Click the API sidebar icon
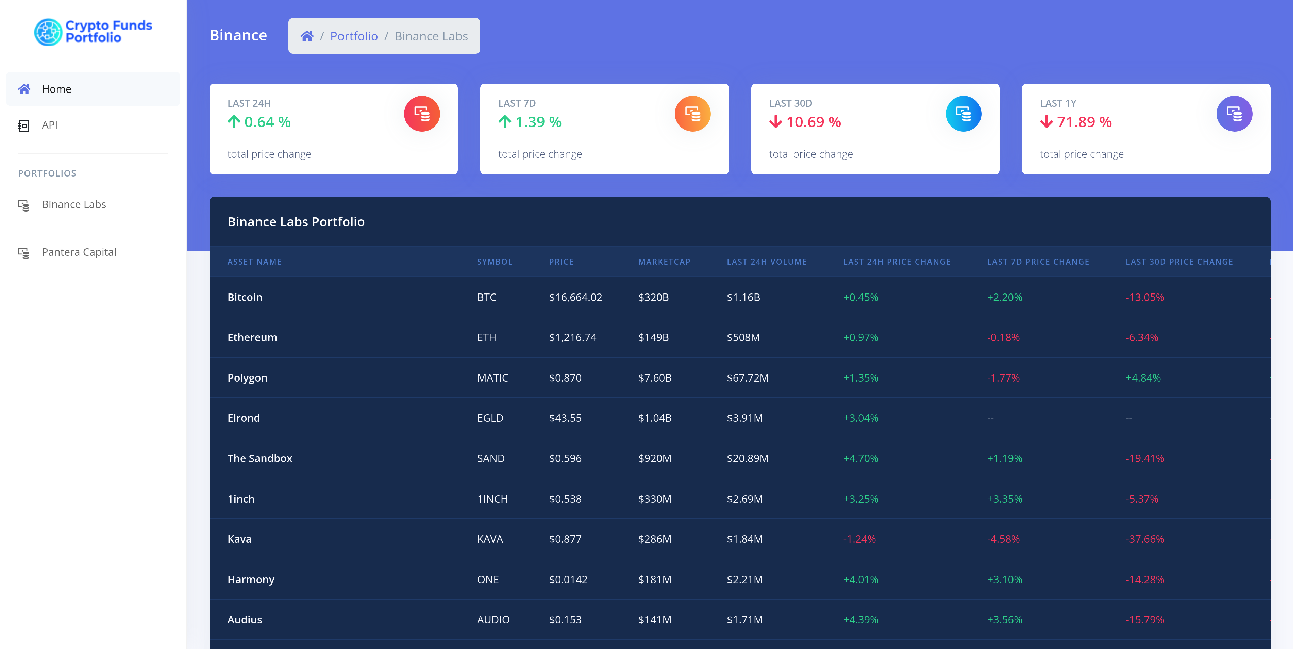1306x655 pixels. 24,125
